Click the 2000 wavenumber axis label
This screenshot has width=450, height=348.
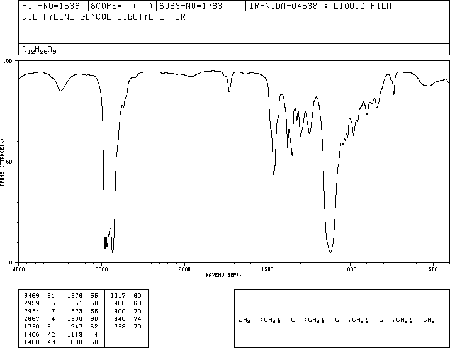coord(184,269)
